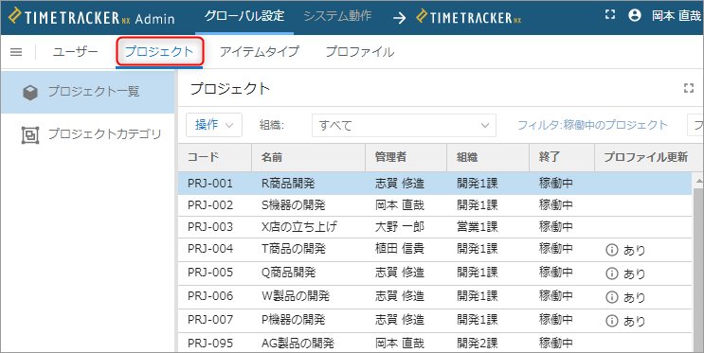Click the partially visible search field
Screen dimensions: 704x353
[x=695, y=125]
